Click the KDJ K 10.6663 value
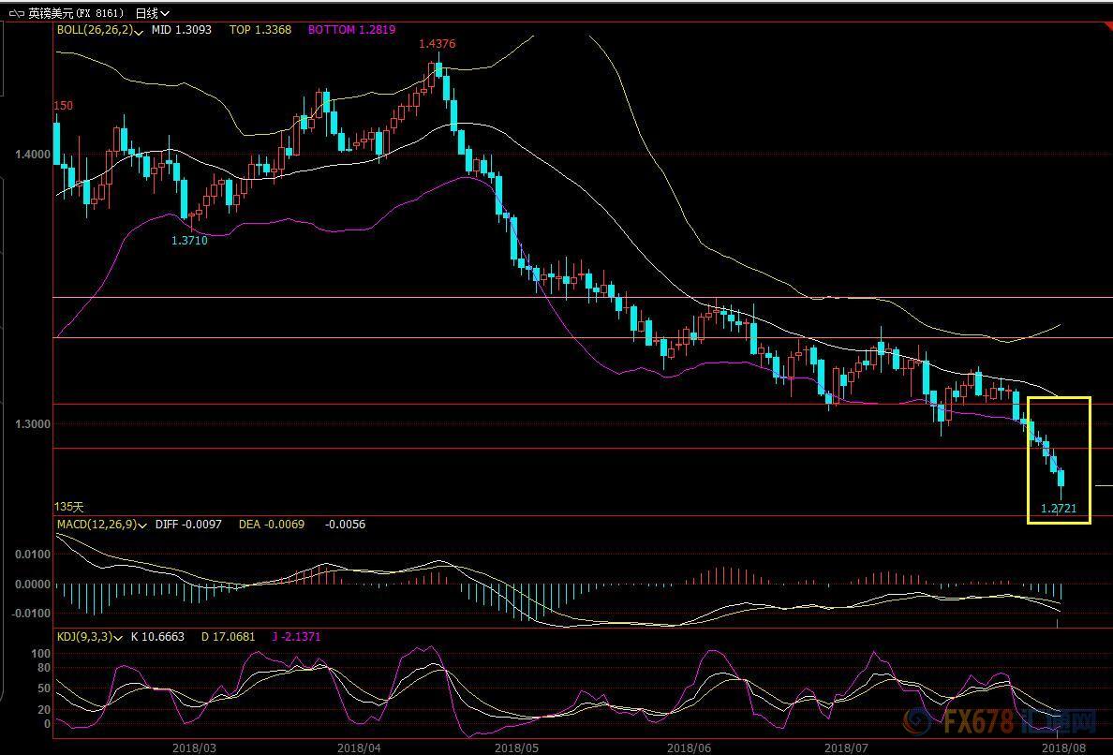 160,637
